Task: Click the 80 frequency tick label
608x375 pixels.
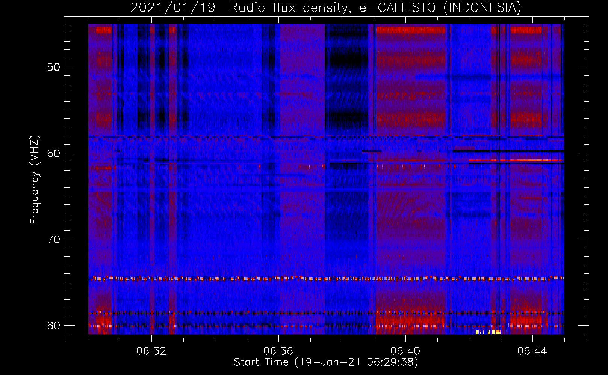Action: click(54, 325)
